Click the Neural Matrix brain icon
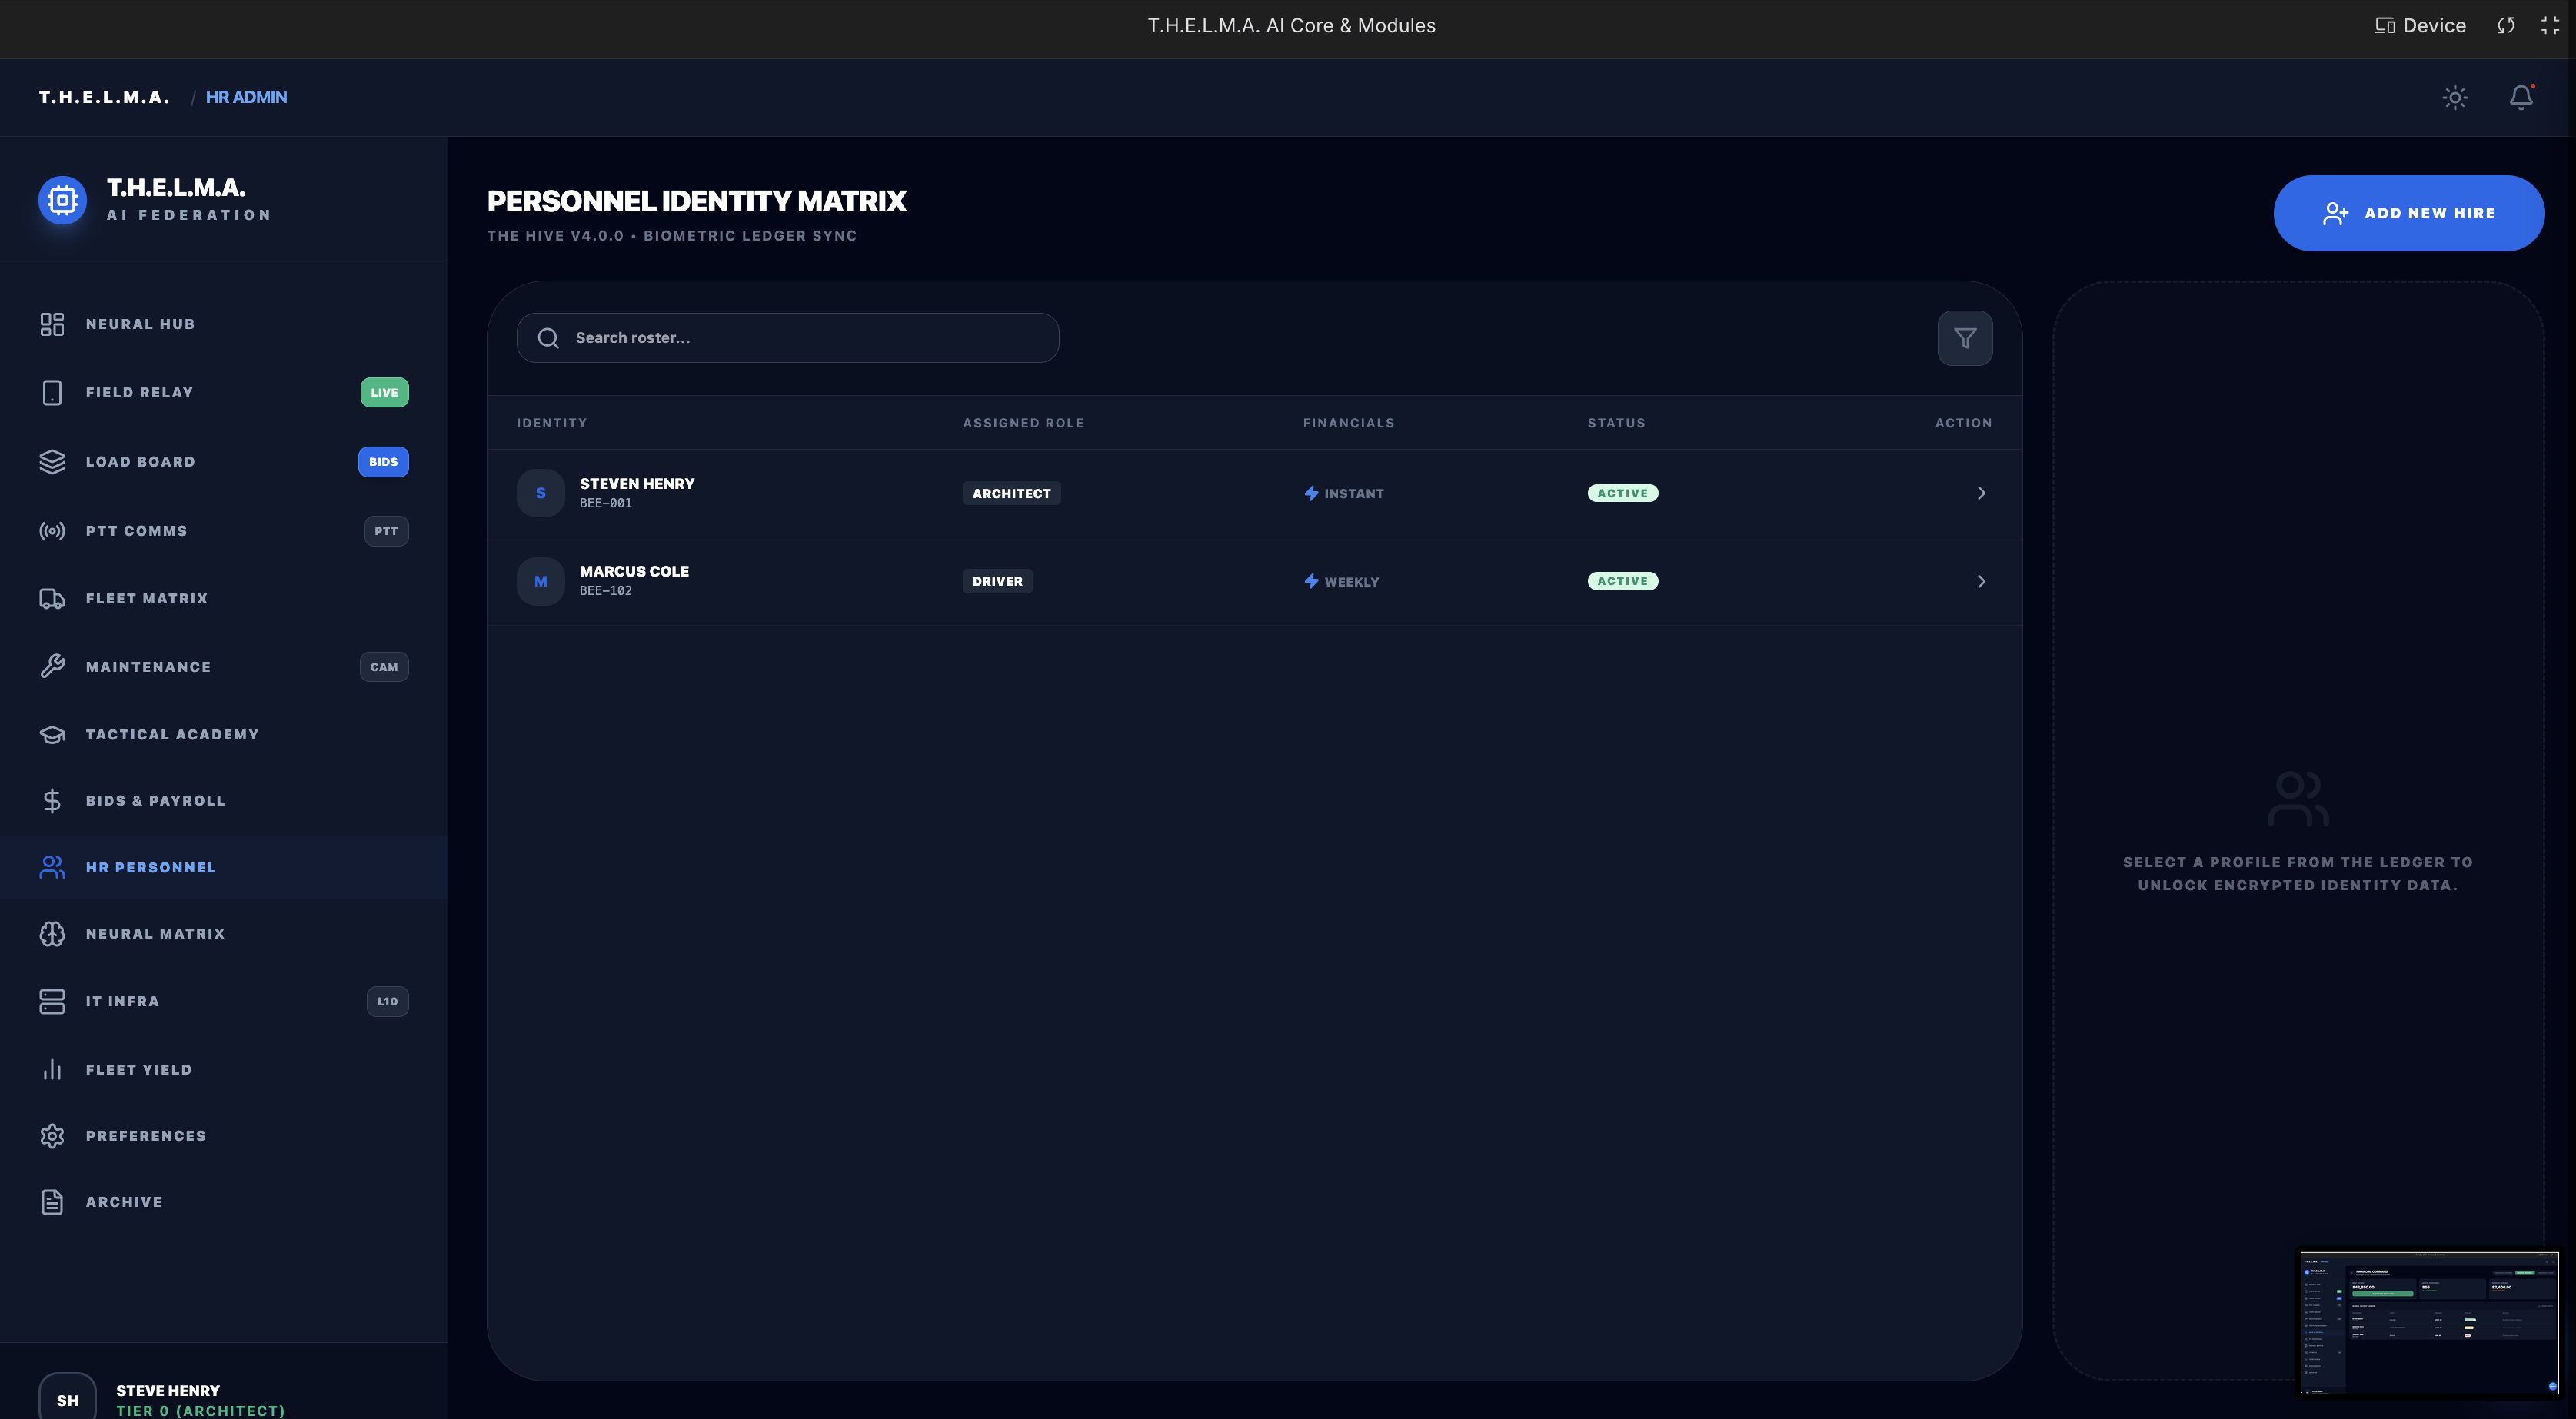 point(52,933)
